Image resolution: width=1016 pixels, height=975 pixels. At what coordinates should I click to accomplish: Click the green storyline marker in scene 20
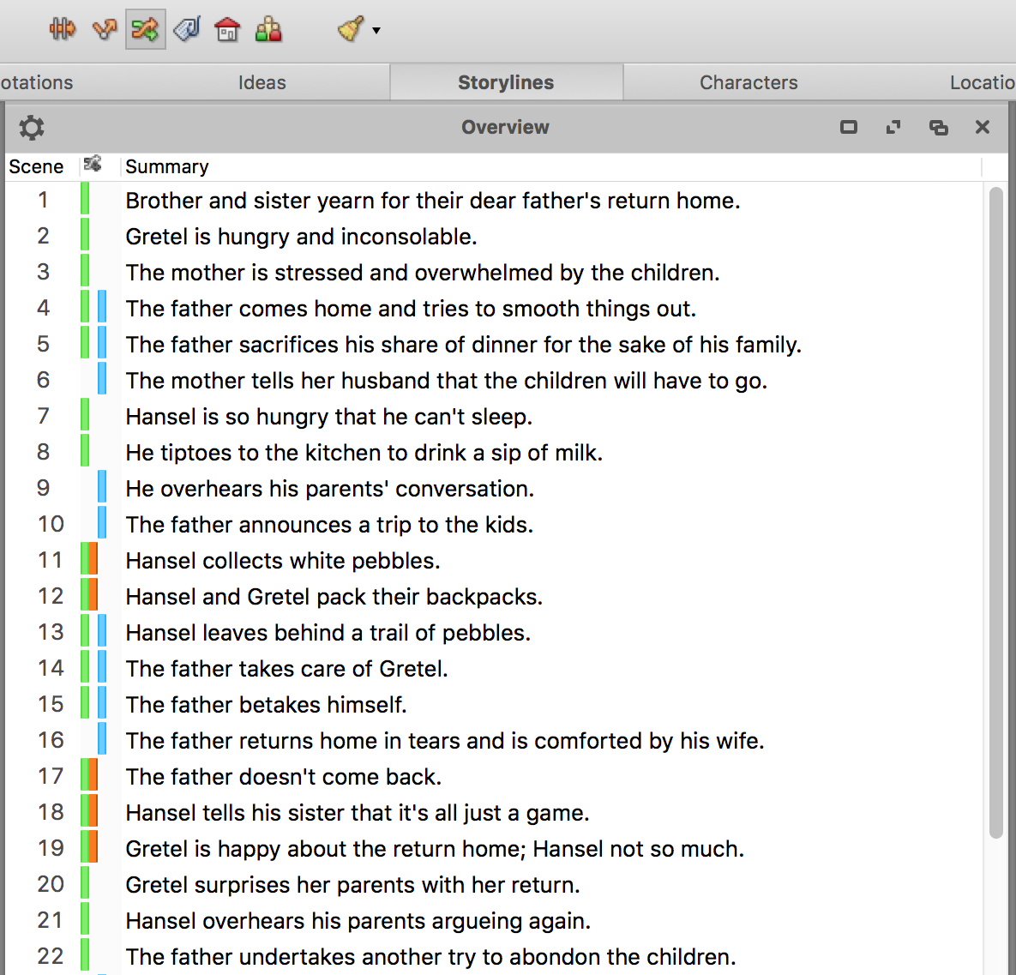85,882
